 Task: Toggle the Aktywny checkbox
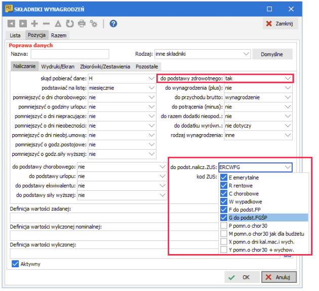coord(15,264)
